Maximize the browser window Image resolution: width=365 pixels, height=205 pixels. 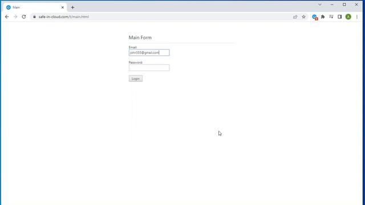coord(344,5)
